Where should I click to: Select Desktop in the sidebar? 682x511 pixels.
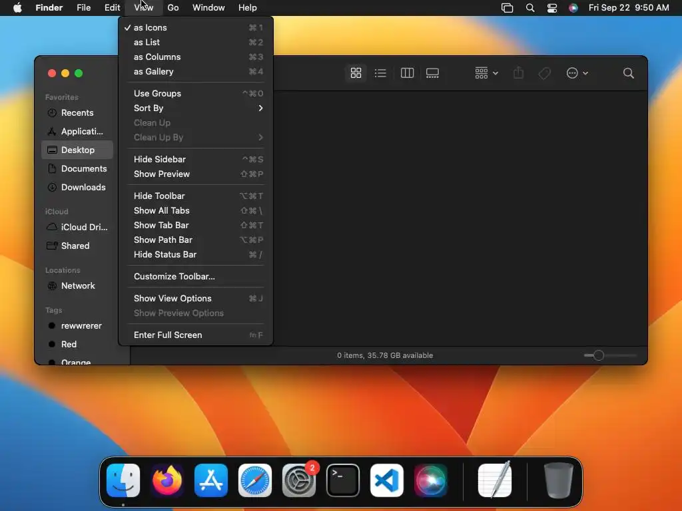(77, 150)
